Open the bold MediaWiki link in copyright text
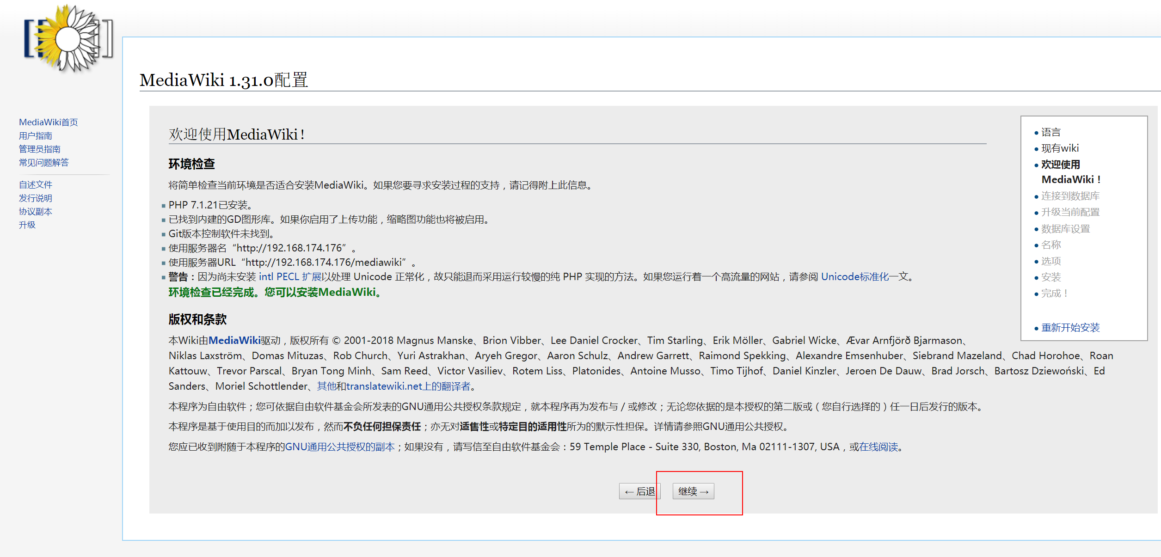 coord(234,341)
